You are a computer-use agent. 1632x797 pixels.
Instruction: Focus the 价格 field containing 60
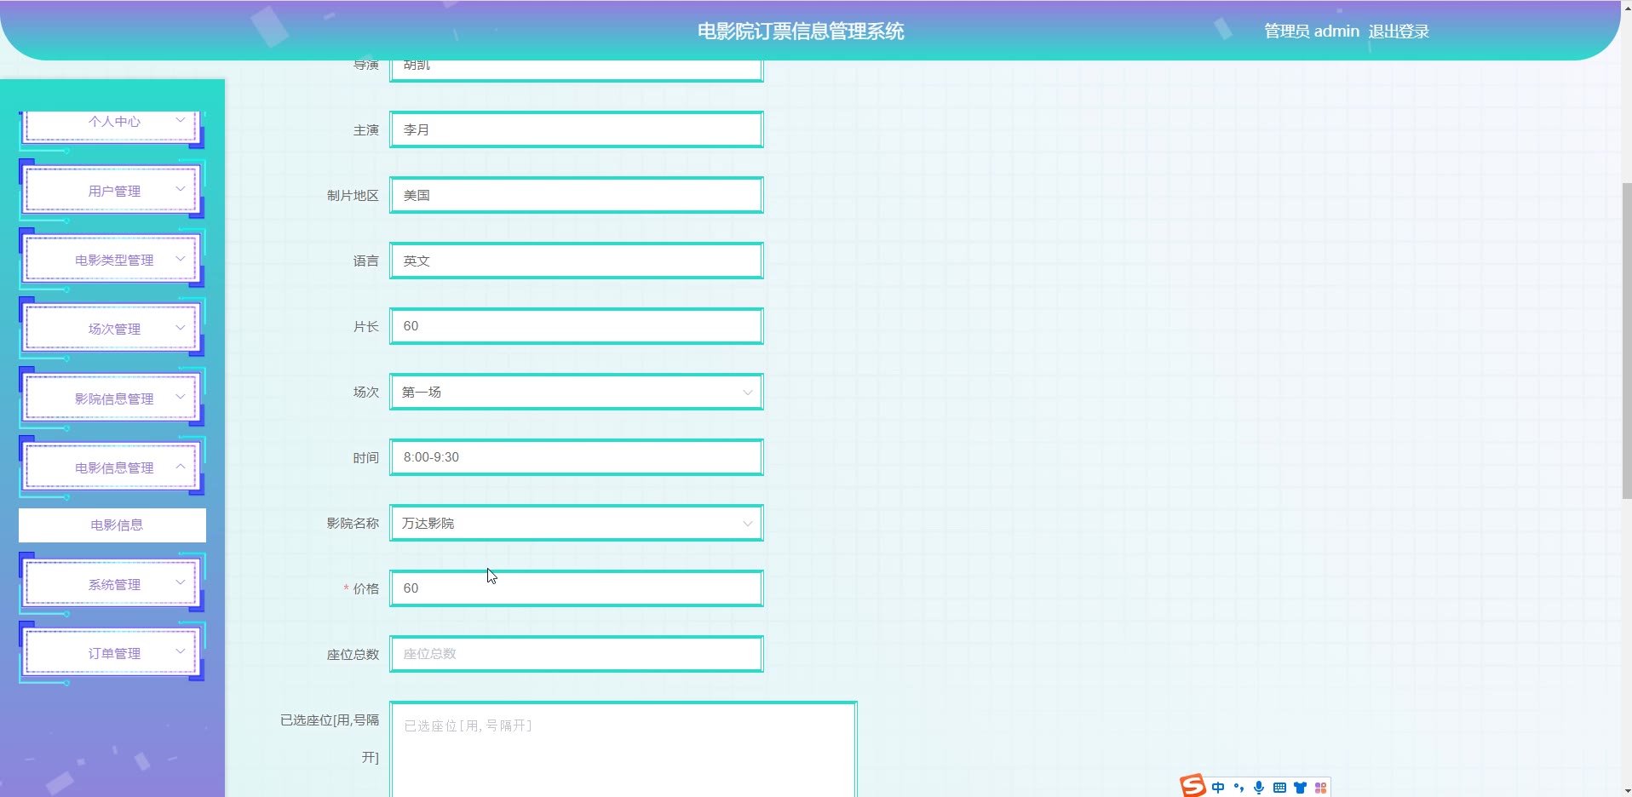point(577,588)
